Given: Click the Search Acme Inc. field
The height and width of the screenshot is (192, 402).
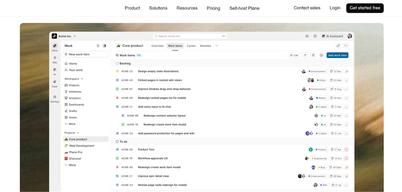Looking at the screenshot, I should point(190,36).
